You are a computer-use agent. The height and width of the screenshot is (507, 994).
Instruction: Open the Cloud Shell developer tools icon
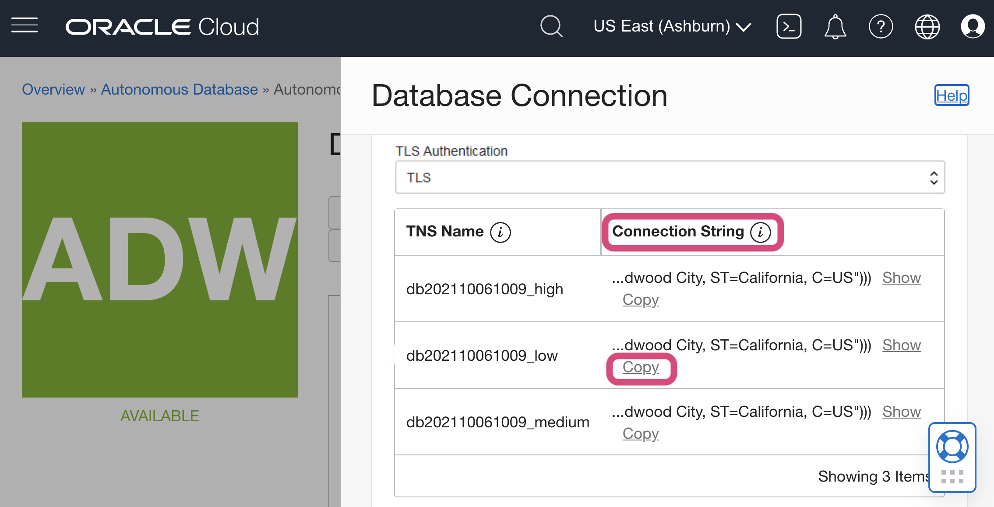[x=789, y=26]
